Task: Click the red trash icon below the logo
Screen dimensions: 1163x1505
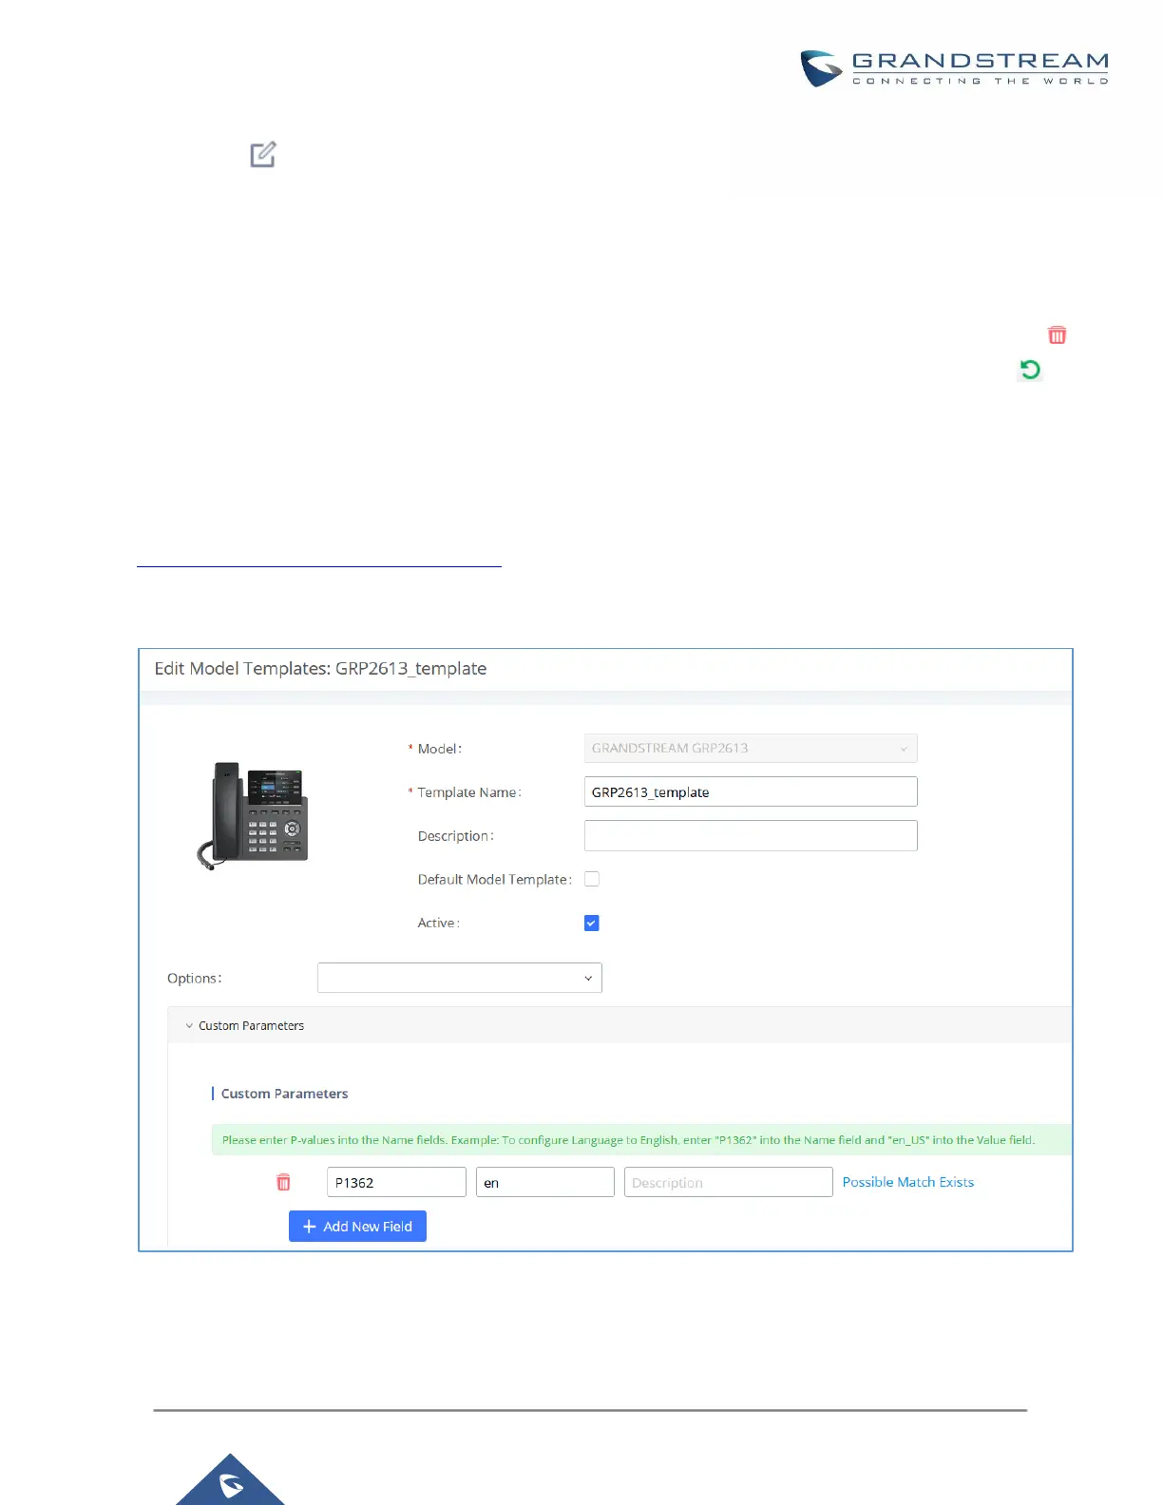Action: 1057,335
